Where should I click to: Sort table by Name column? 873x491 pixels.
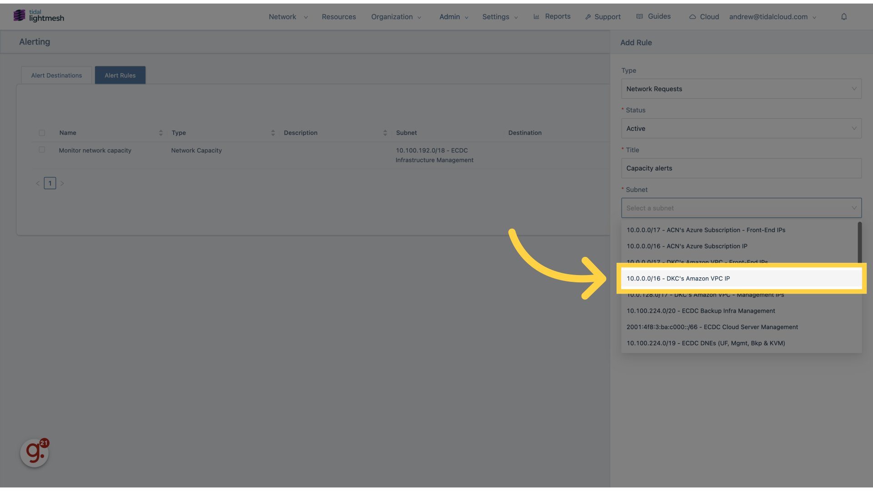[x=161, y=133]
